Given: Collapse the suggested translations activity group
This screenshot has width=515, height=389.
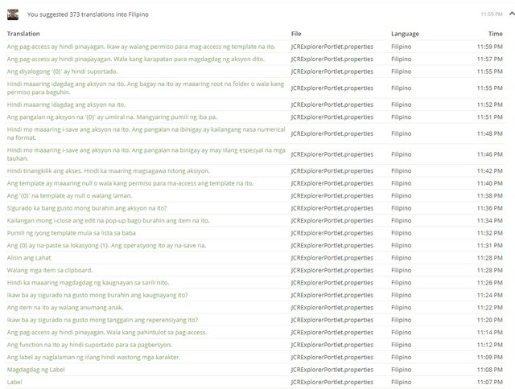Looking at the screenshot, I should tap(510, 13).
